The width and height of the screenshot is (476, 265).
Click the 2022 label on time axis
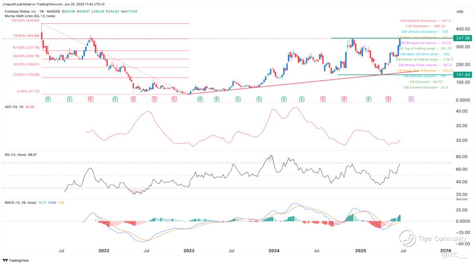(x=104, y=251)
